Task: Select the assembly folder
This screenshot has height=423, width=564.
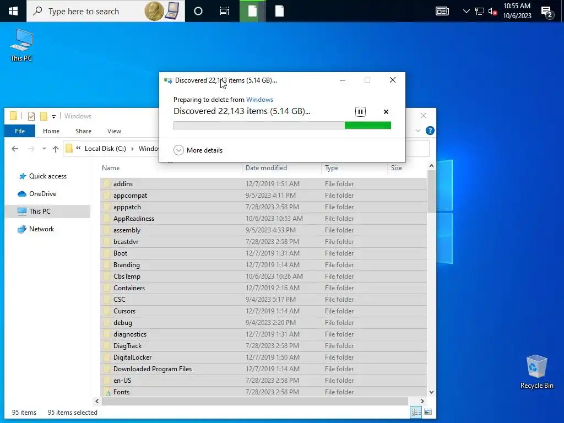Action: pos(263,230)
